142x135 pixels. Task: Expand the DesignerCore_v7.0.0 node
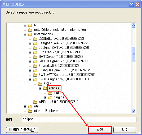tap(30, 43)
